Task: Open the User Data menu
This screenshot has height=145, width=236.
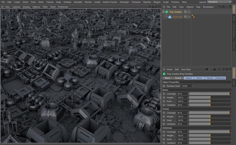Action: pyautogui.click(x=186, y=70)
